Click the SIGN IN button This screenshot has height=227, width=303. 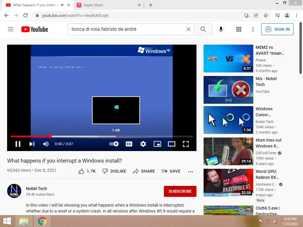277,29
